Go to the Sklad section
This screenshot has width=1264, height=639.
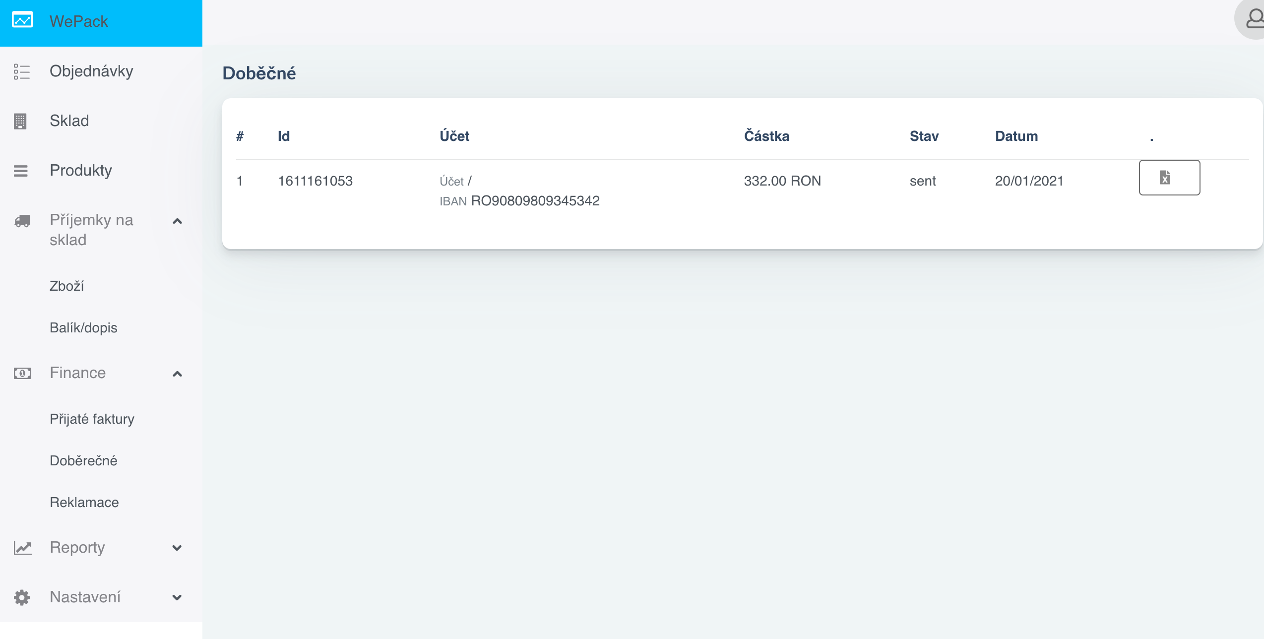tap(69, 121)
